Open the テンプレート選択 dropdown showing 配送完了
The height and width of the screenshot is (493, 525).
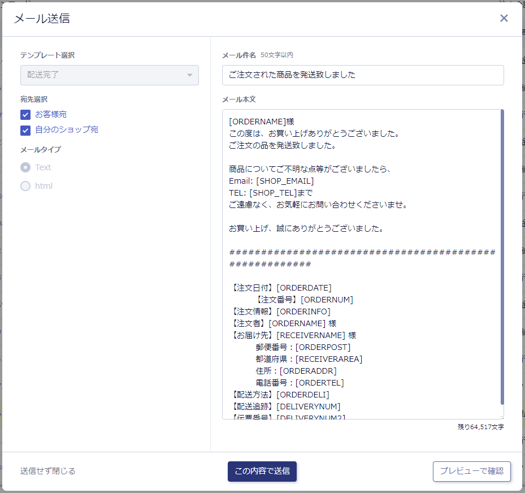(109, 75)
